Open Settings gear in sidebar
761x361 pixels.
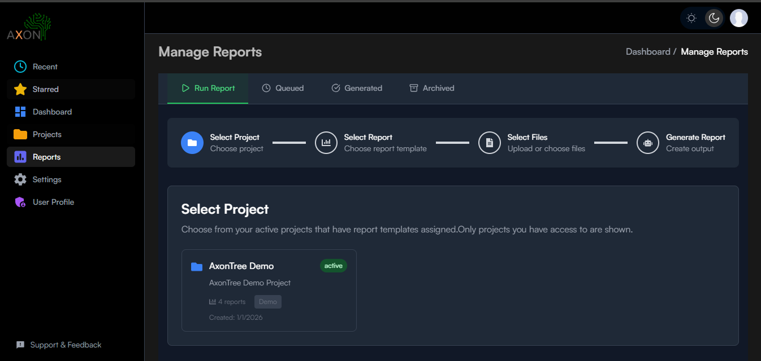point(20,179)
